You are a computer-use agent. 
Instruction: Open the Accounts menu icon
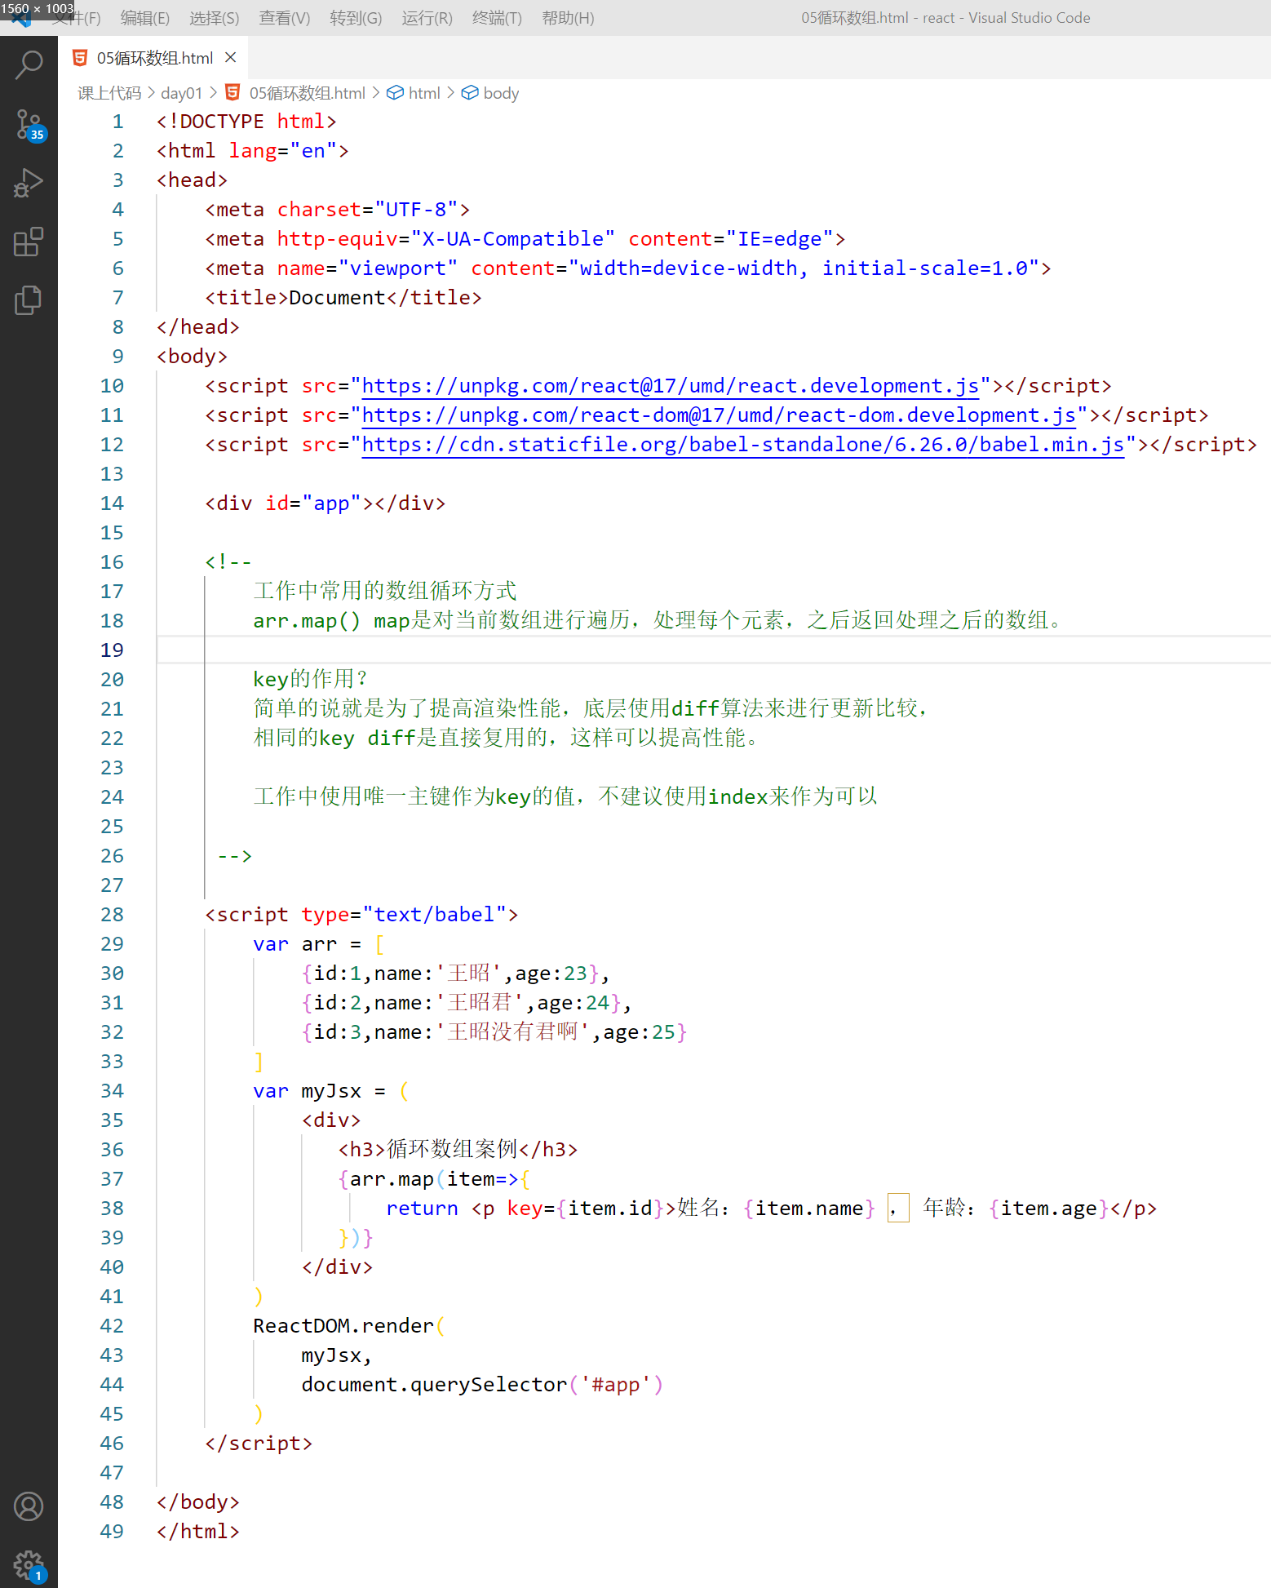pyautogui.click(x=29, y=1506)
